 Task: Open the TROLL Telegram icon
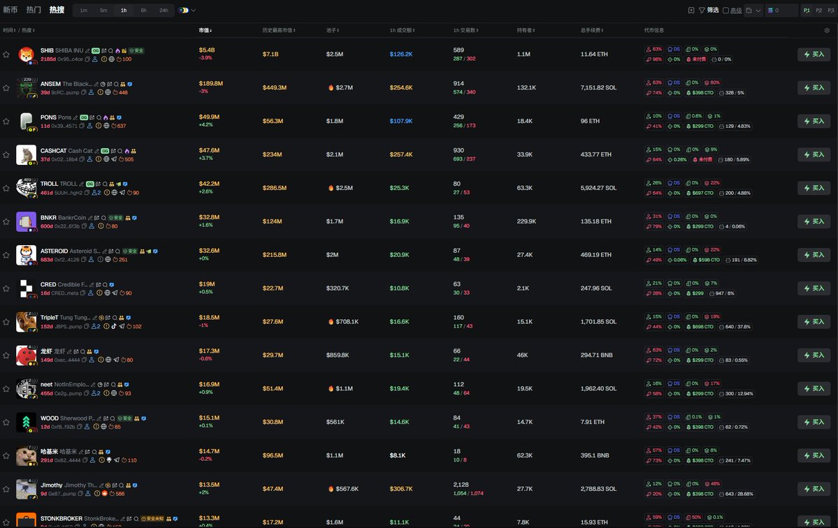click(122, 193)
